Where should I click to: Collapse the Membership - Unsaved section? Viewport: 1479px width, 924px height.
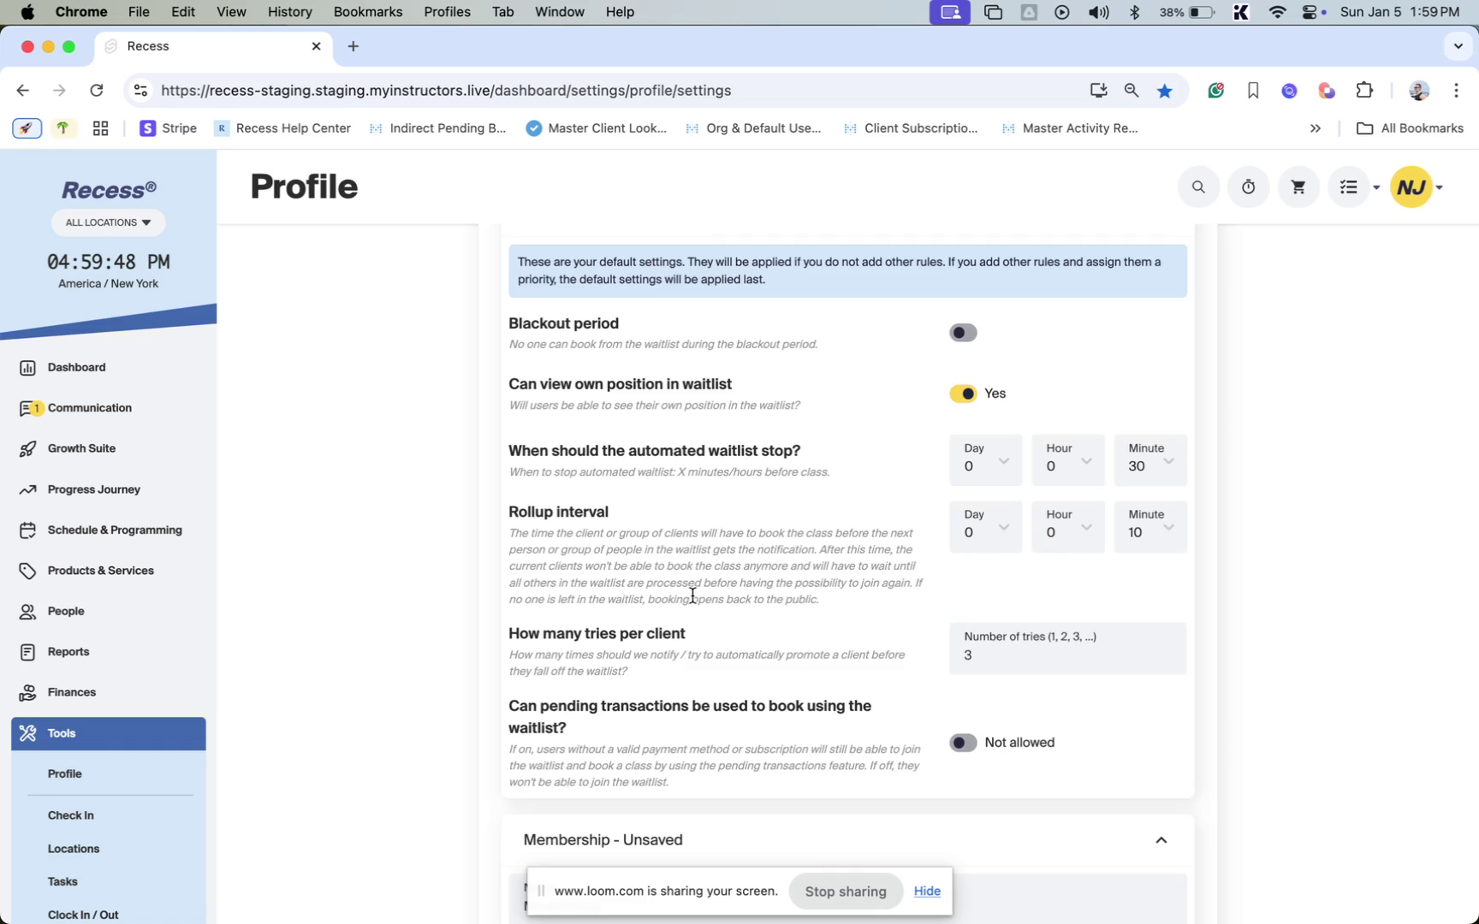[x=1161, y=840]
